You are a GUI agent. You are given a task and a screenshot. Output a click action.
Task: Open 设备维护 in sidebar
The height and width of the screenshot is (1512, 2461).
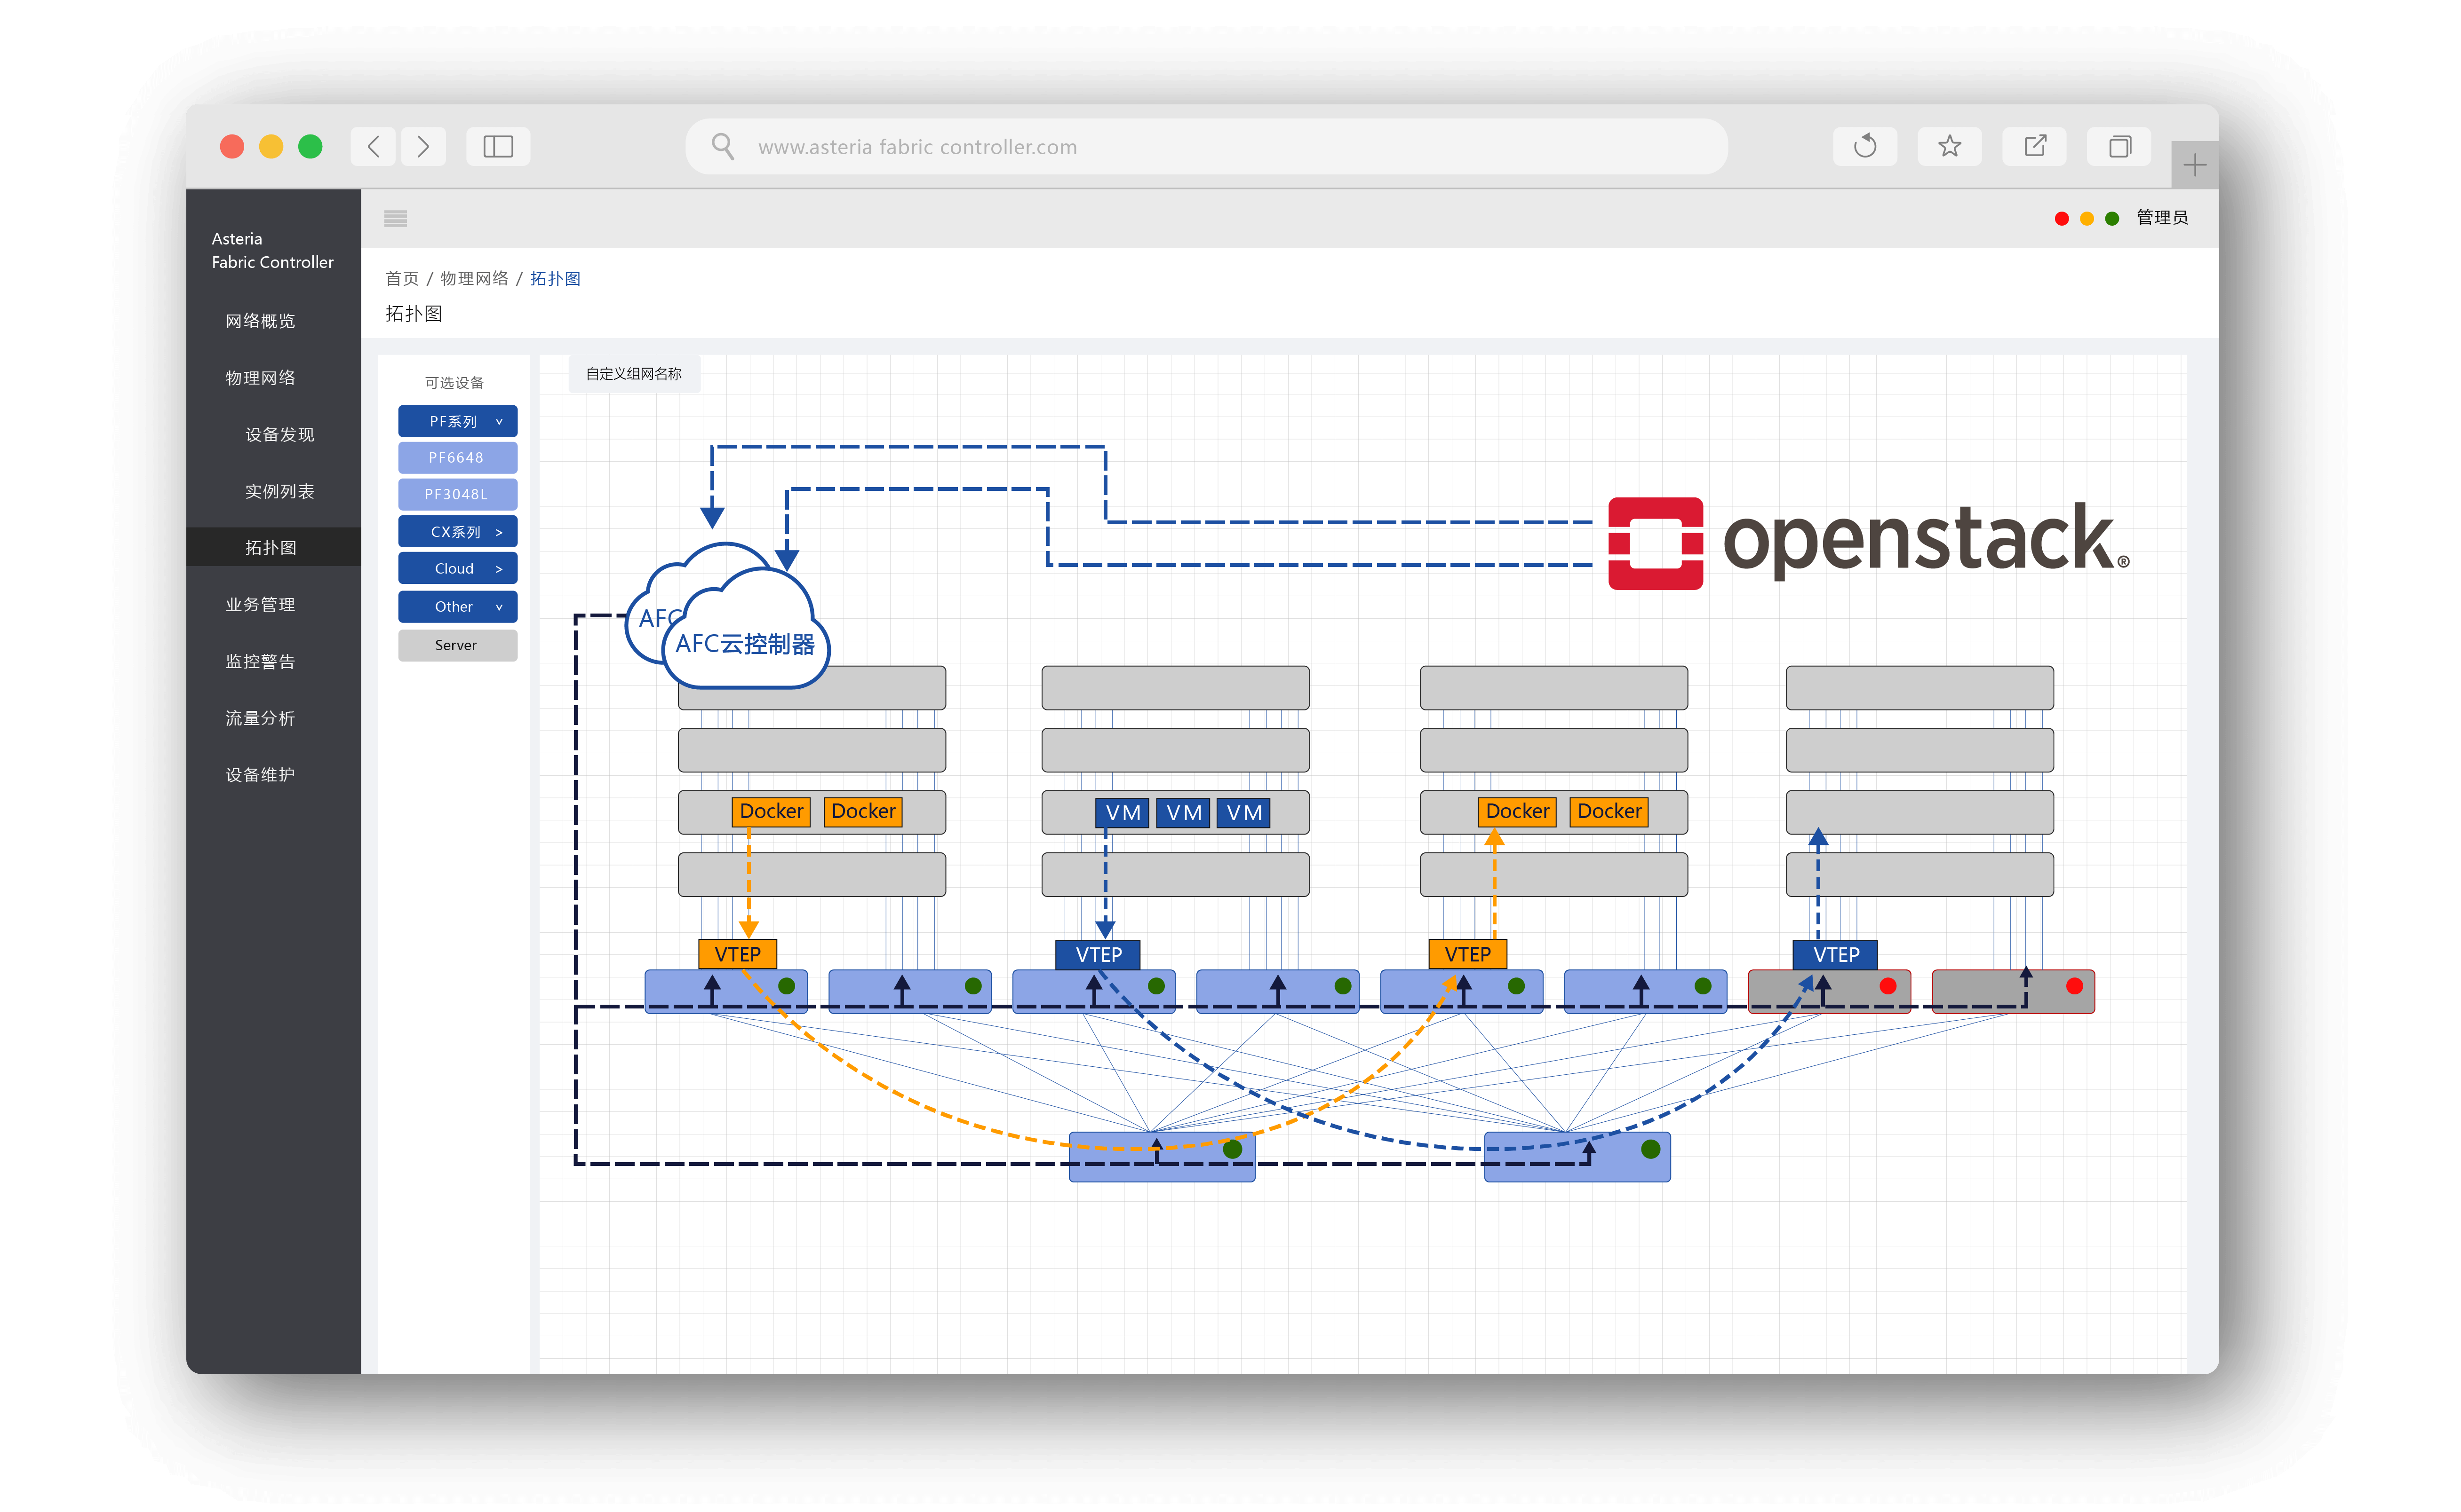(260, 775)
